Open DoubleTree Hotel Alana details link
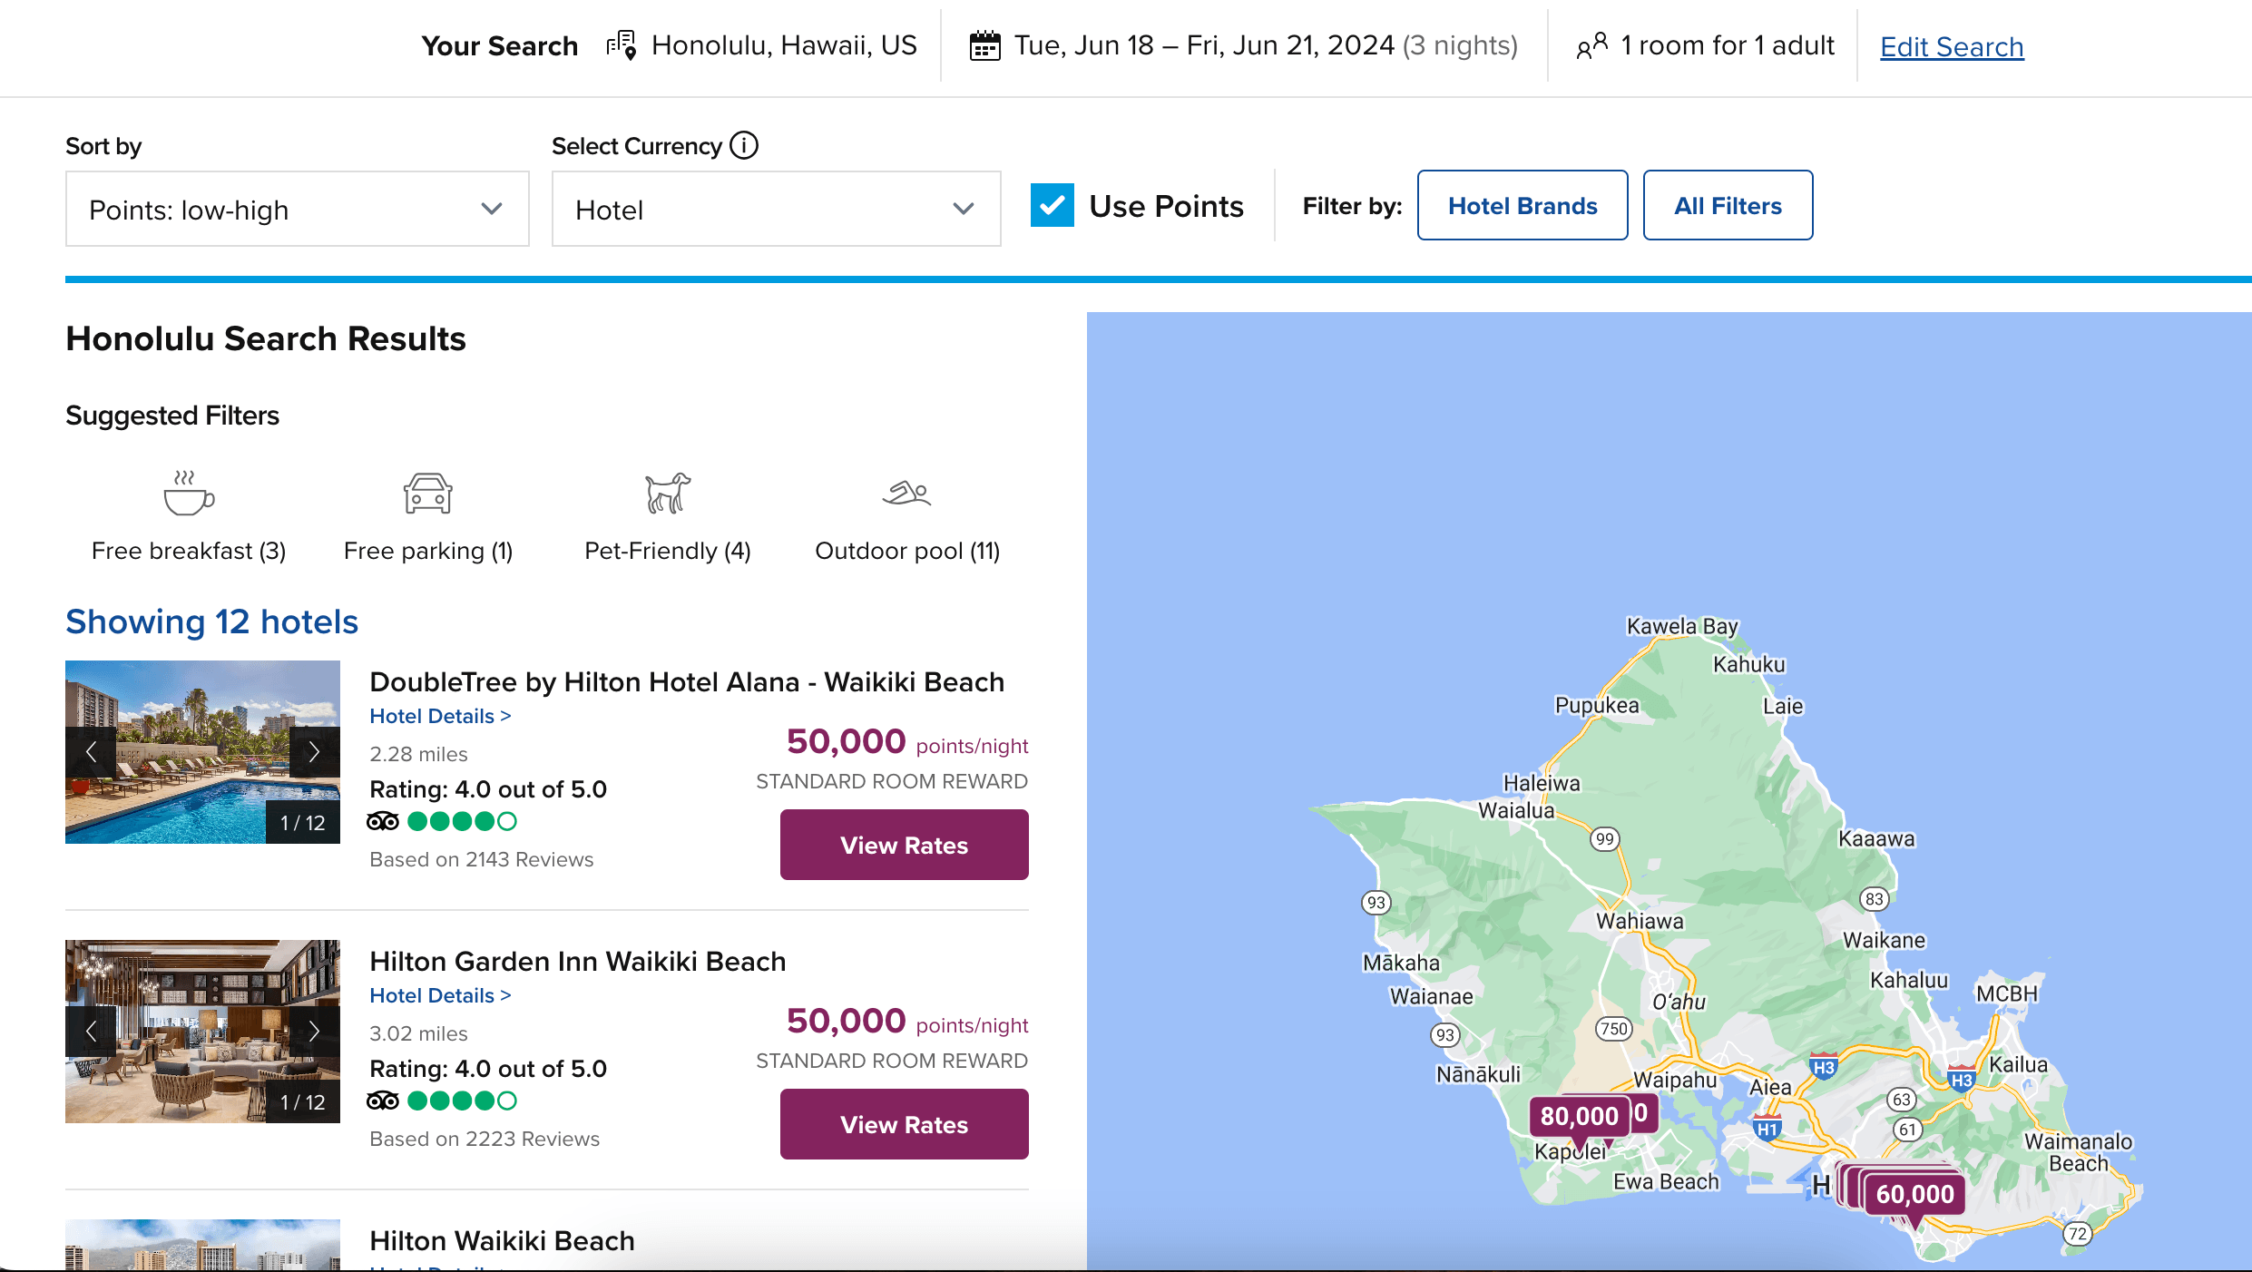This screenshot has width=2252, height=1272. 440,717
